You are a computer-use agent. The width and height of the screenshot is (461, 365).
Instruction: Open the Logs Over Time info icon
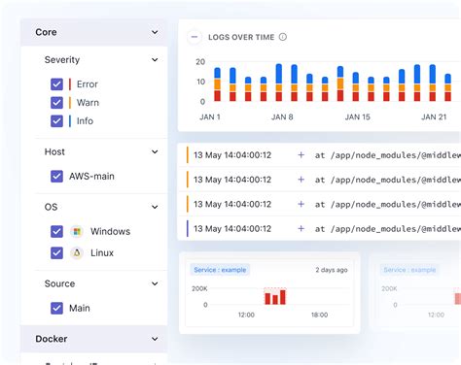283,37
